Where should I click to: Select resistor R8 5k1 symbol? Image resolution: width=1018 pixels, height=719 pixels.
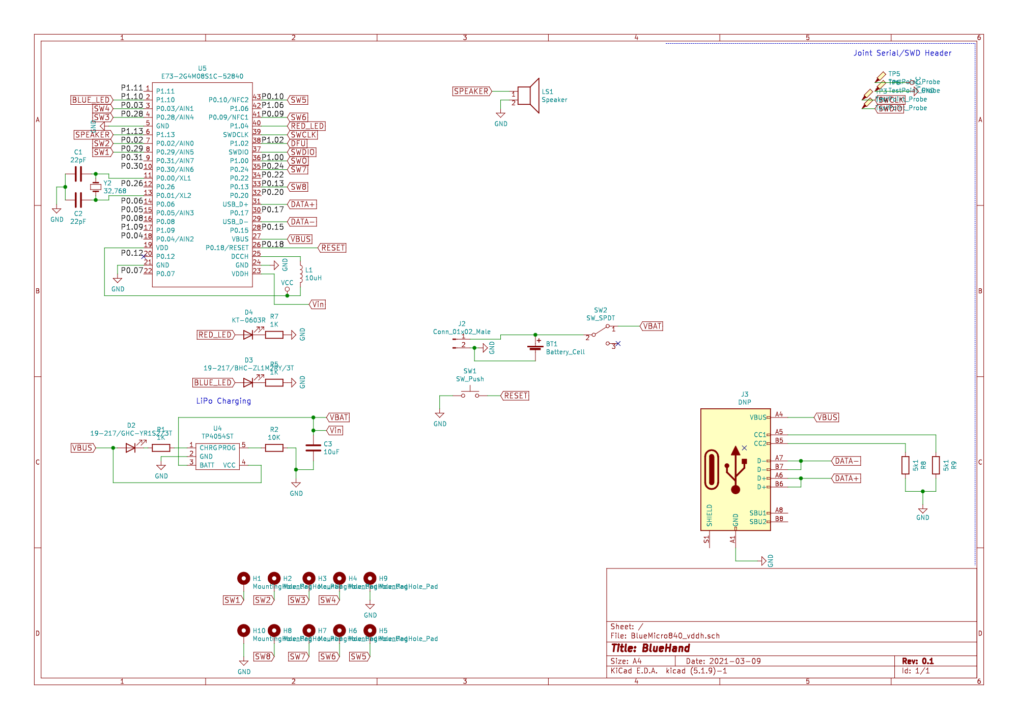coord(906,465)
